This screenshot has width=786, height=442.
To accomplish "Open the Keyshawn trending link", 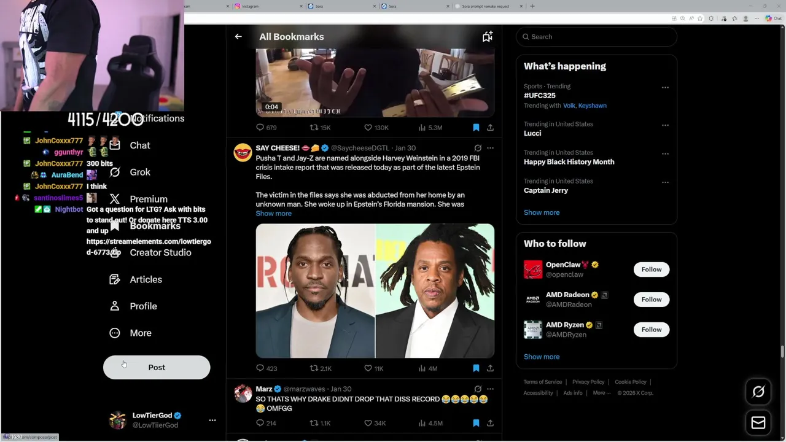I will pos(593,106).
